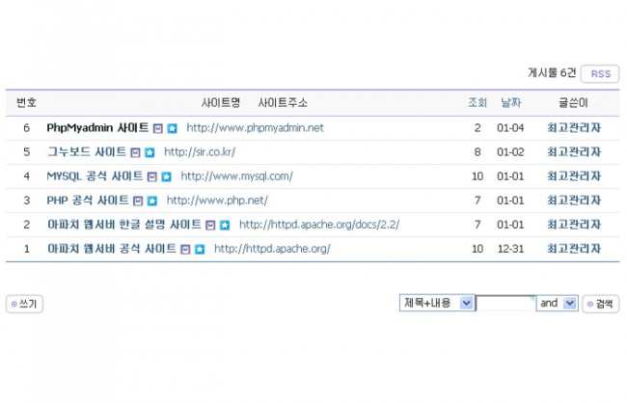The width and height of the screenshot is (627, 403).
Task: Click 최고관리자 author in row 6
Action: tap(574, 128)
